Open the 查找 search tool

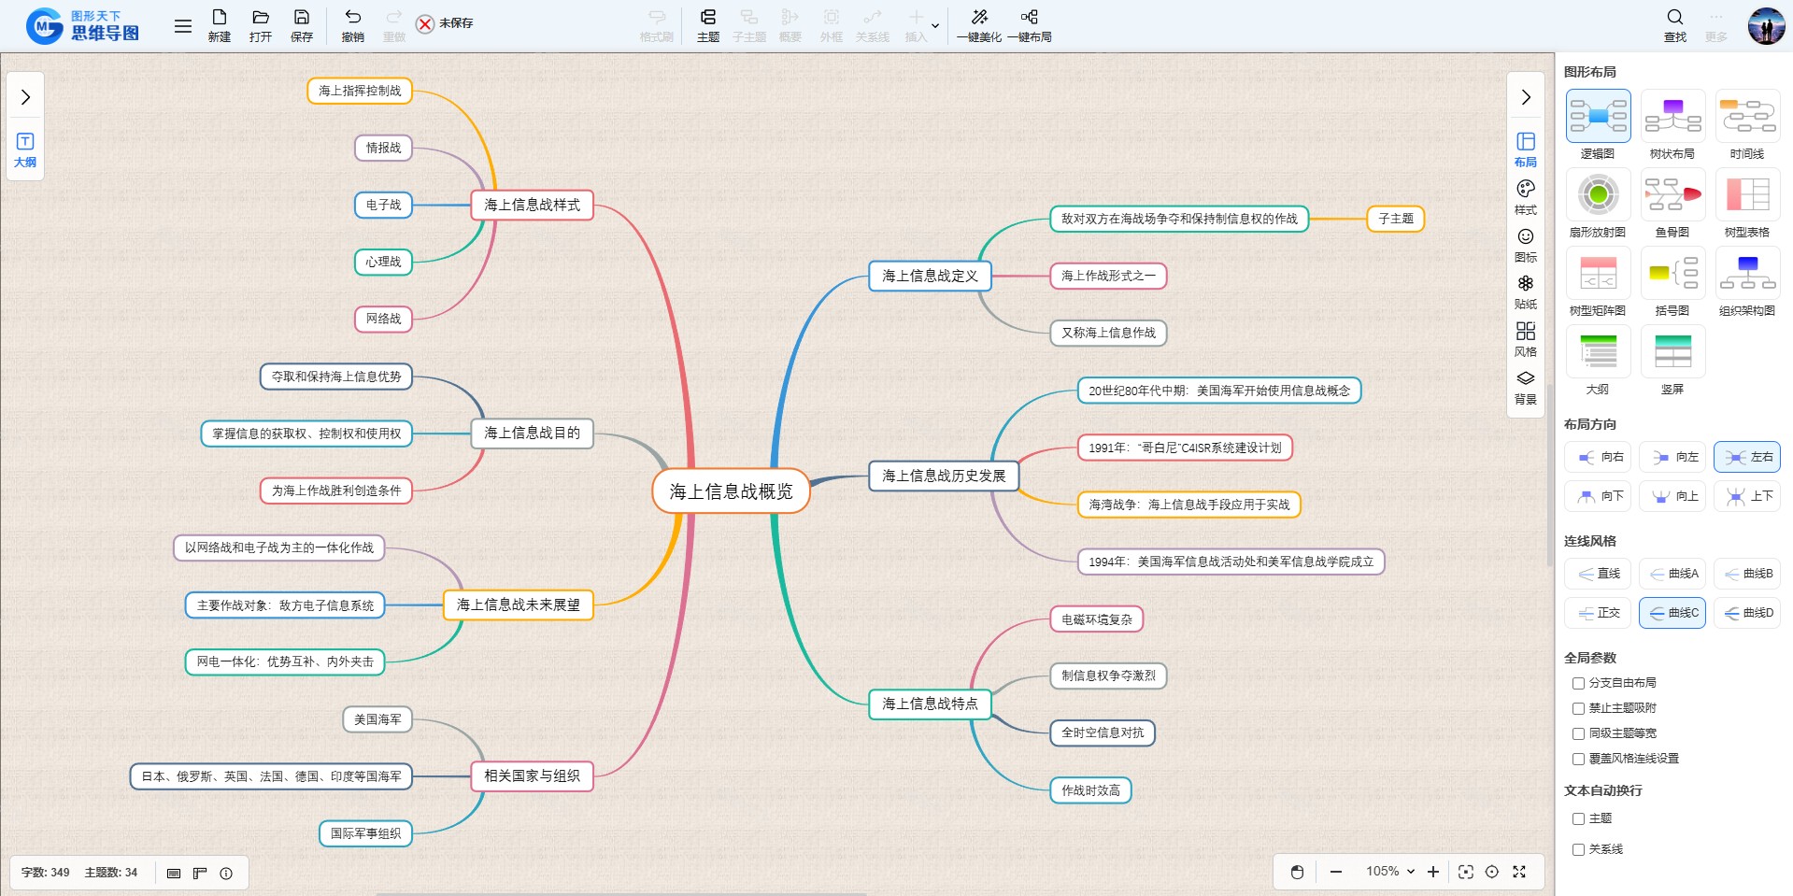pyautogui.click(x=1674, y=18)
